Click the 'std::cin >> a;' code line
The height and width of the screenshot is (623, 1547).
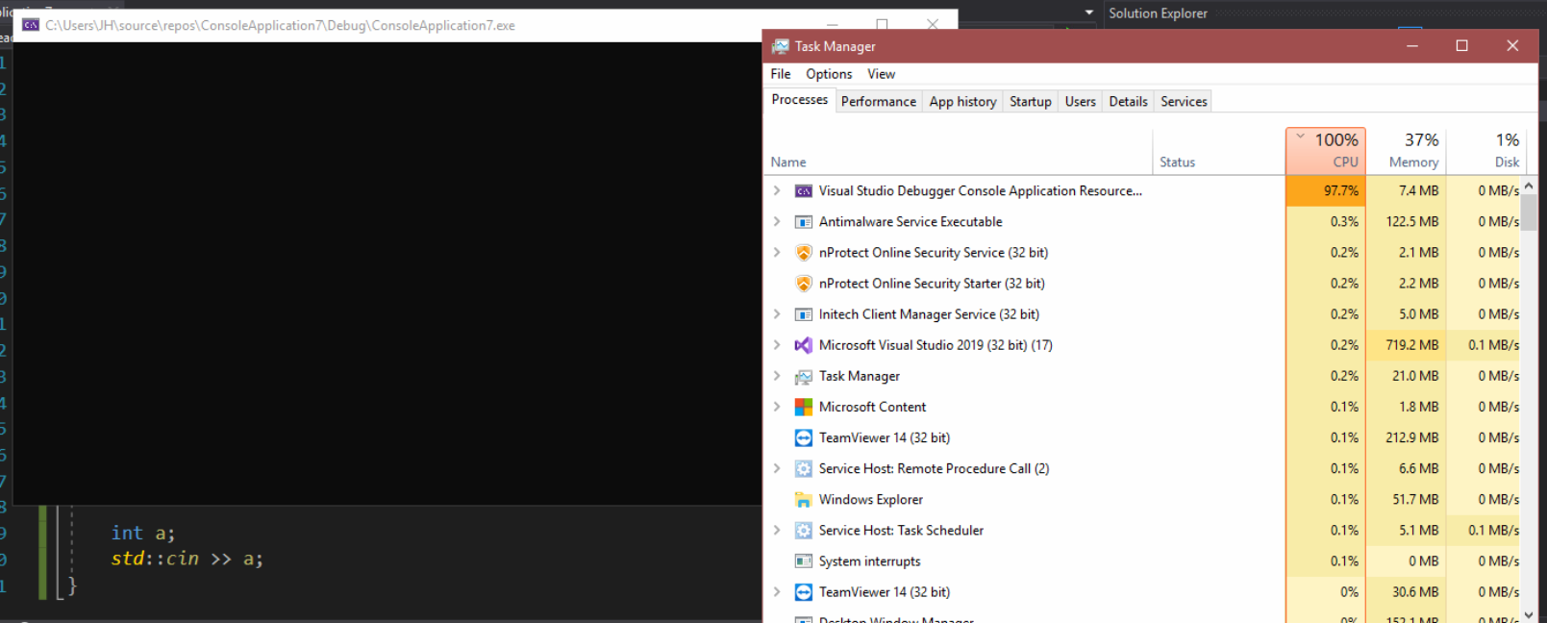[x=187, y=559]
